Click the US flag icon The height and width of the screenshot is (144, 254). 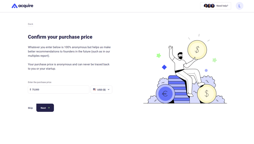[95, 89]
